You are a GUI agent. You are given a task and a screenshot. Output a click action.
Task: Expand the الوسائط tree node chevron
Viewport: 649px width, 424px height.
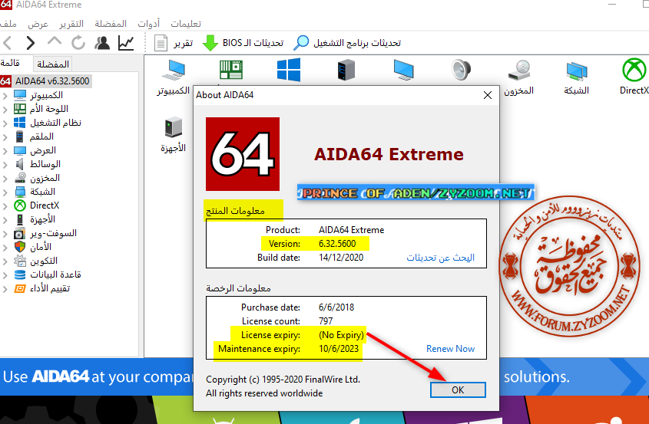(x=5, y=165)
